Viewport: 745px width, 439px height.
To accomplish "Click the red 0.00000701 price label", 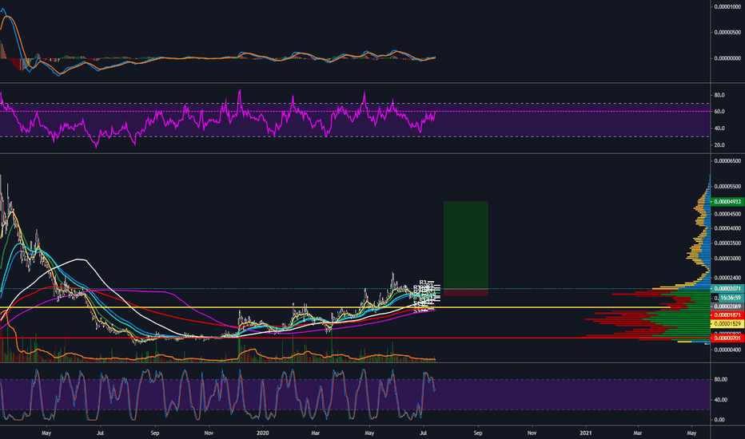I will [727, 338].
